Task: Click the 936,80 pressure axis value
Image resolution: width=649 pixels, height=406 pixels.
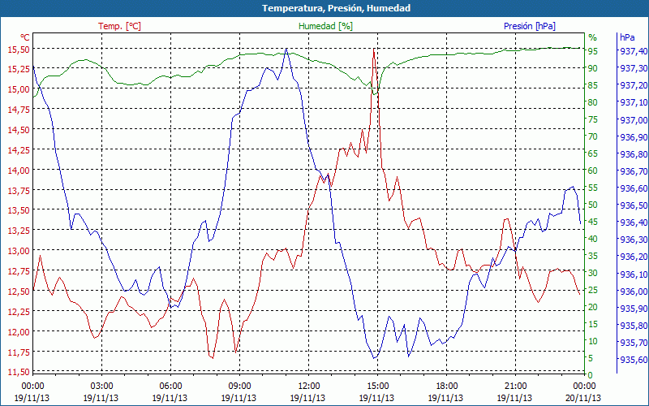Action: tap(632, 154)
